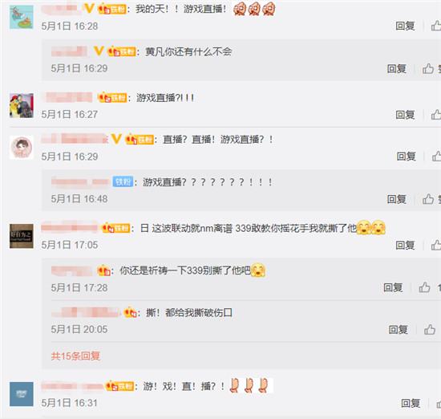Like the 17:28 reply about 339
The width and height of the screenshot is (441, 419).
coord(424,287)
